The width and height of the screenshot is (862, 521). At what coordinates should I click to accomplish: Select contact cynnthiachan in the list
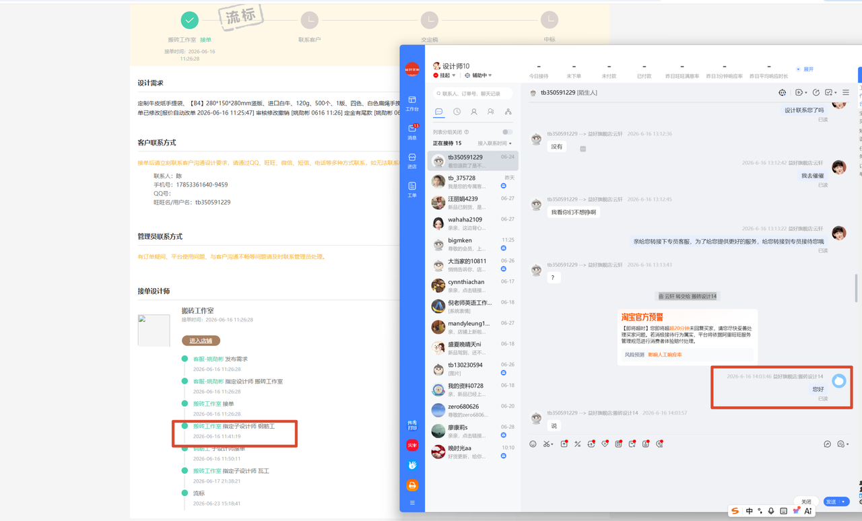pyautogui.click(x=473, y=286)
